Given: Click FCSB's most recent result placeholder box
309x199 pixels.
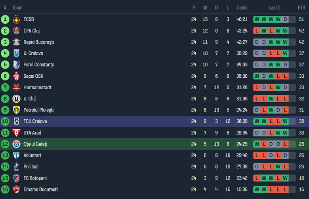Looking at the screenshot, I should [292, 19].
